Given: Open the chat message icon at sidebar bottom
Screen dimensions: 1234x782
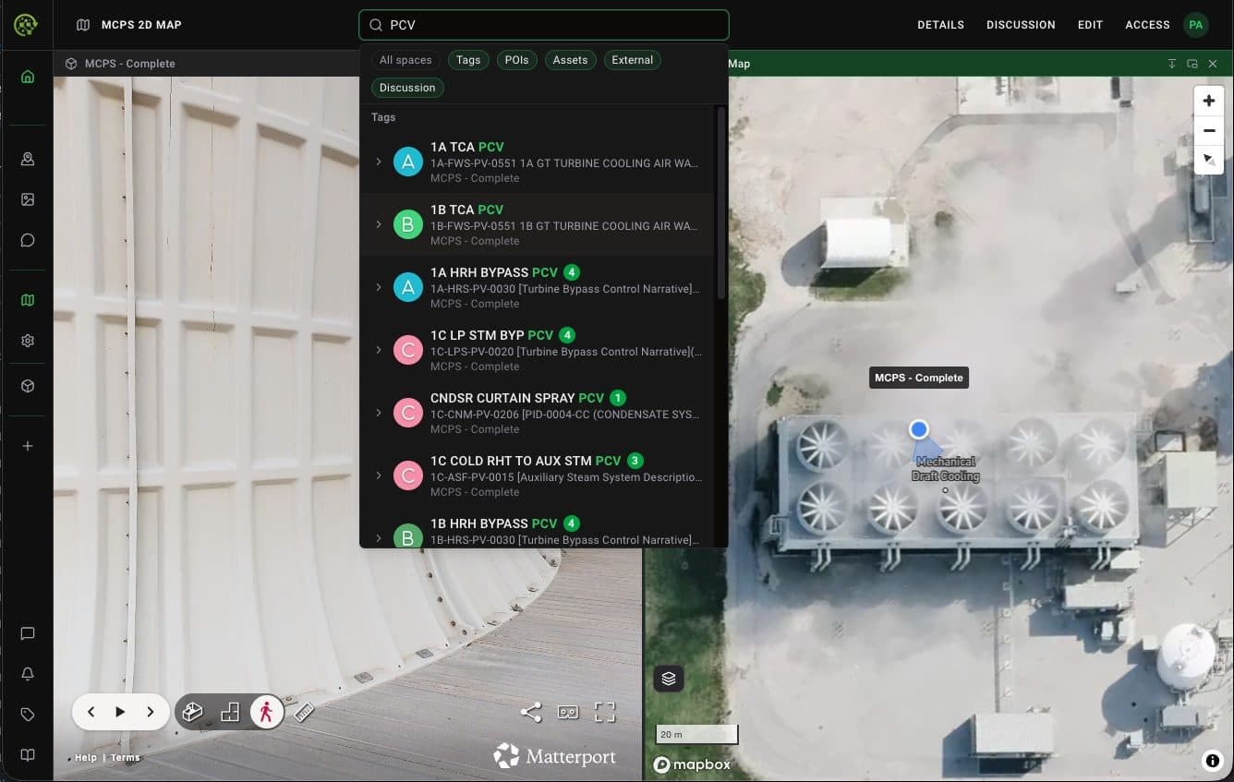Looking at the screenshot, I should click(27, 633).
